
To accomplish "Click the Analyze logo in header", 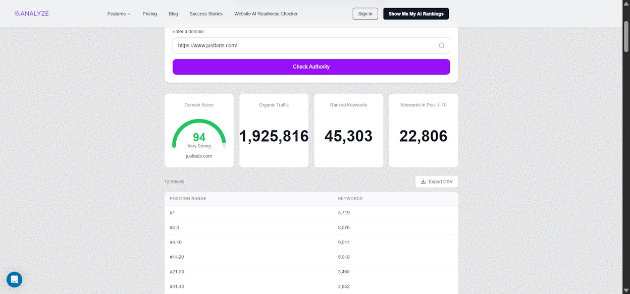I will coord(31,14).
